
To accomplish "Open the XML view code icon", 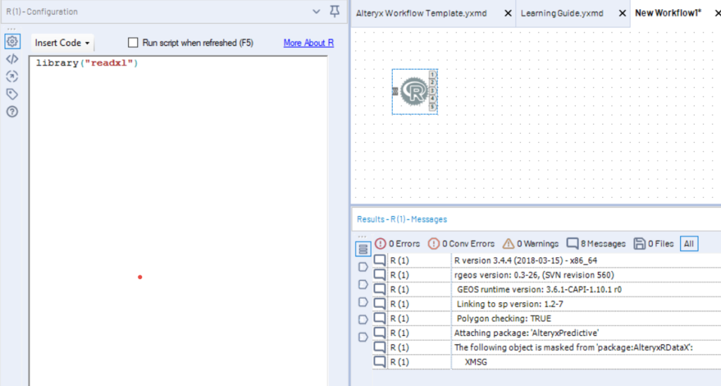I will (x=13, y=59).
